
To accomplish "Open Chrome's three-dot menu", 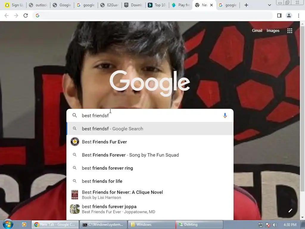I will pos(298,16).
